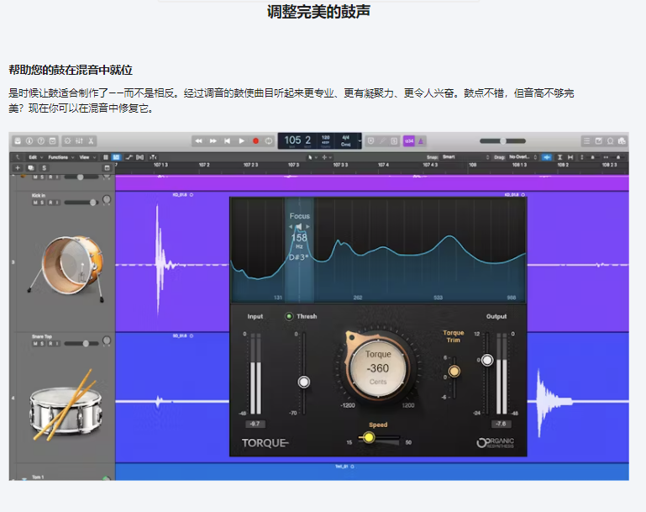This screenshot has height=512, width=646.
Task: Mute the Snare Top track
Action: [x=35, y=343]
